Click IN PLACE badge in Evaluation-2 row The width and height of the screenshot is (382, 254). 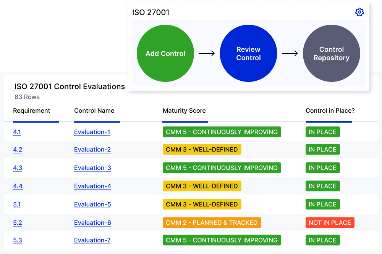[322, 149]
